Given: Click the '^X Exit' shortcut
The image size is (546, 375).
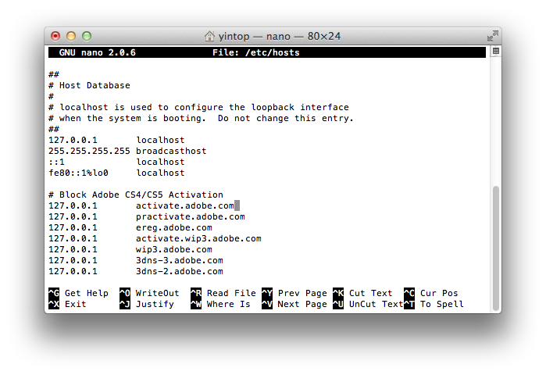Looking at the screenshot, I should [67, 305].
